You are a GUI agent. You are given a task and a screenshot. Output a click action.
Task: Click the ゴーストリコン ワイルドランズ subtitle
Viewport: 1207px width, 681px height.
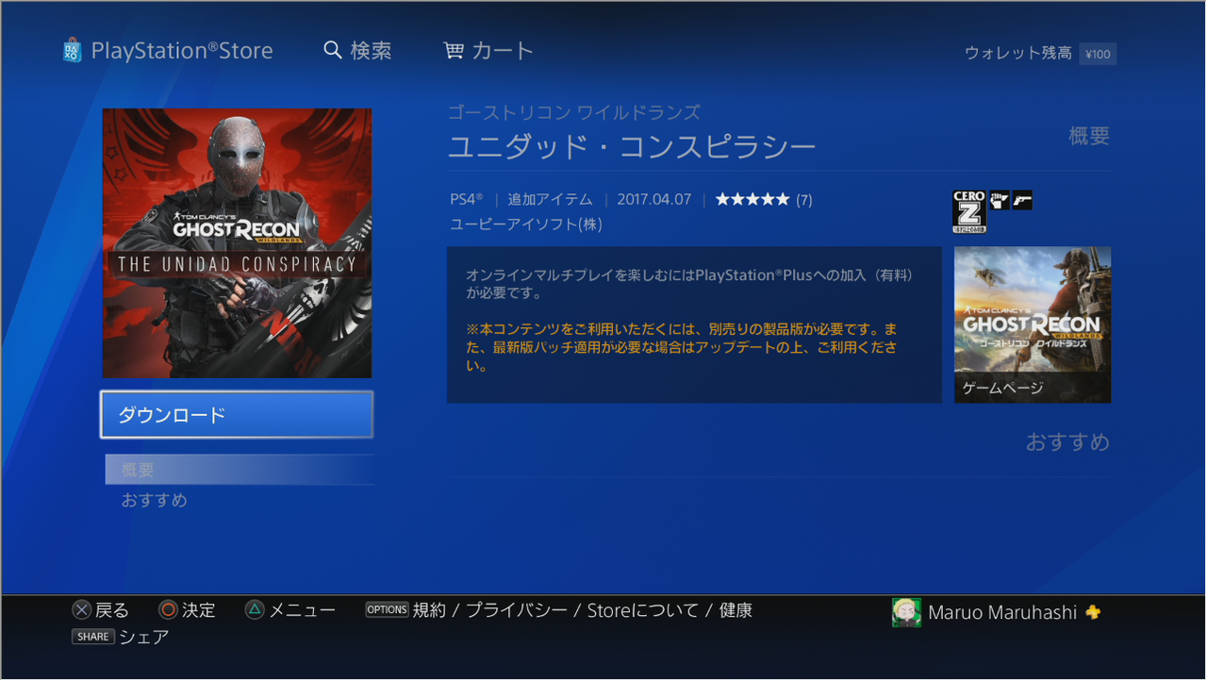click(574, 113)
